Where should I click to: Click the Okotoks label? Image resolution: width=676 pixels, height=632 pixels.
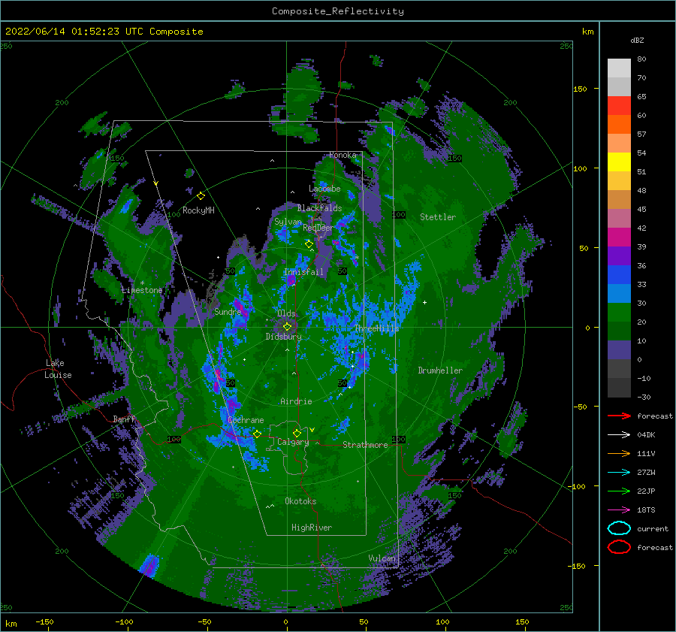tap(300, 500)
